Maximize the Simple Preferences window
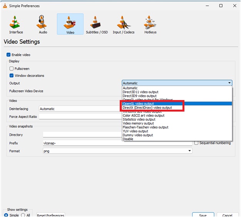The image size is (241, 217). coord(221,6)
